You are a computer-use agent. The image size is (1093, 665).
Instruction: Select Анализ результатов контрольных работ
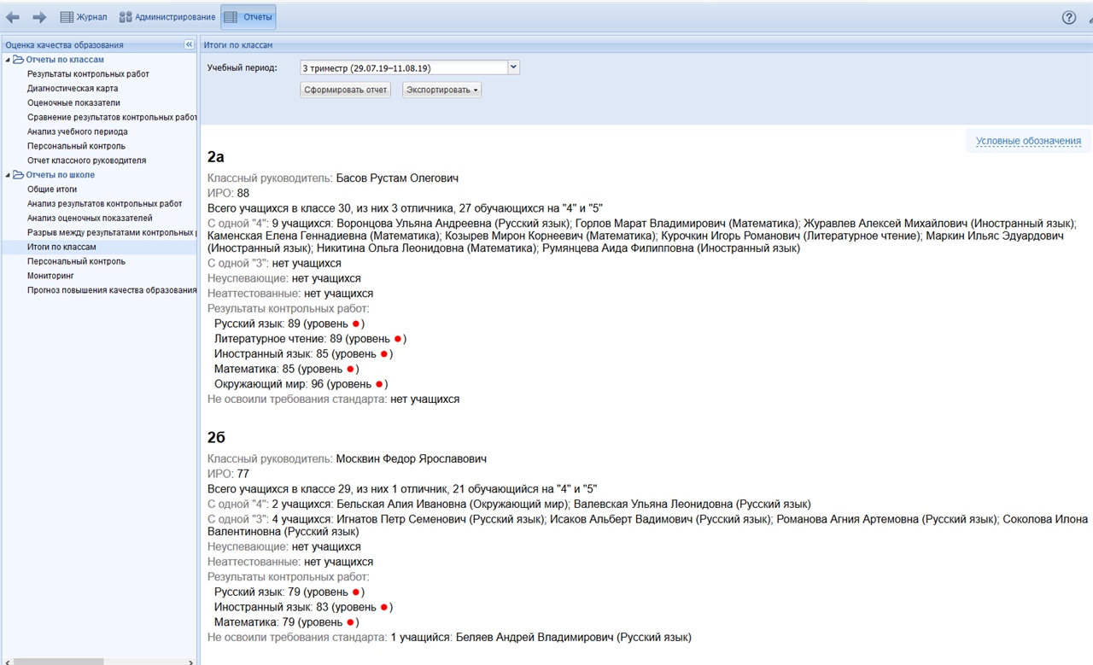(104, 204)
